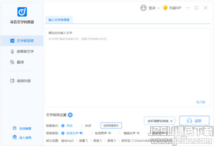
Task: Preview 情感女声 with its speaker icon
Action: click(138, 133)
